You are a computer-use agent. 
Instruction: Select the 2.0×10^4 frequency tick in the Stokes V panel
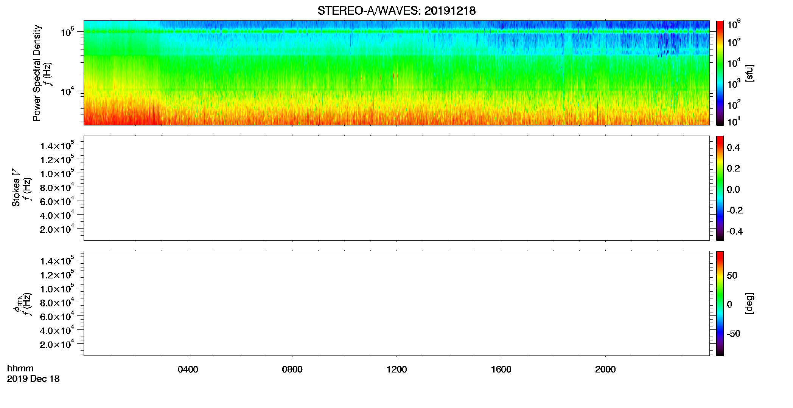(57, 229)
